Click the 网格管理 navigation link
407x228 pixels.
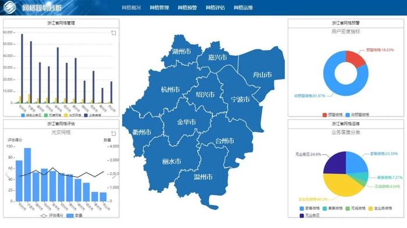(159, 8)
